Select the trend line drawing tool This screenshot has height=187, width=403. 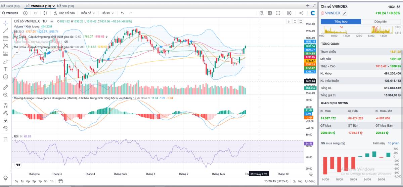pos(5,31)
